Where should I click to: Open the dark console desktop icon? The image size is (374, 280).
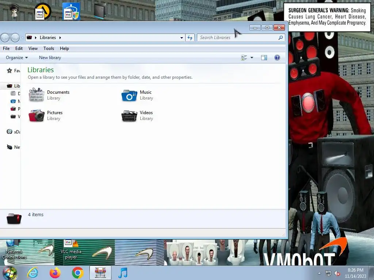99,11
